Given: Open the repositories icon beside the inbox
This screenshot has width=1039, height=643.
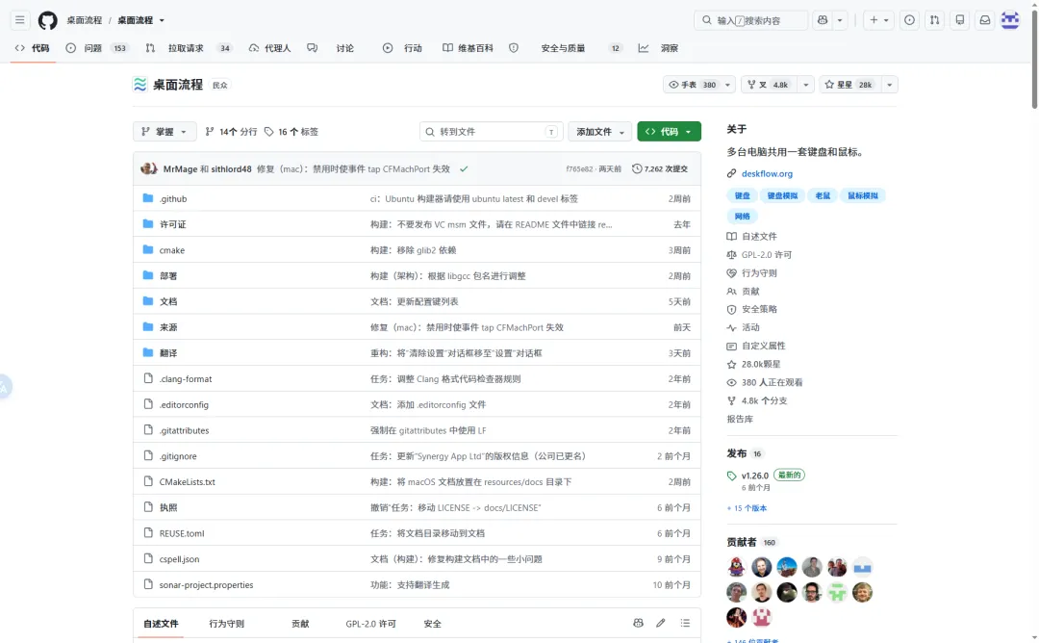Looking at the screenshot, I should click(959, 20).
